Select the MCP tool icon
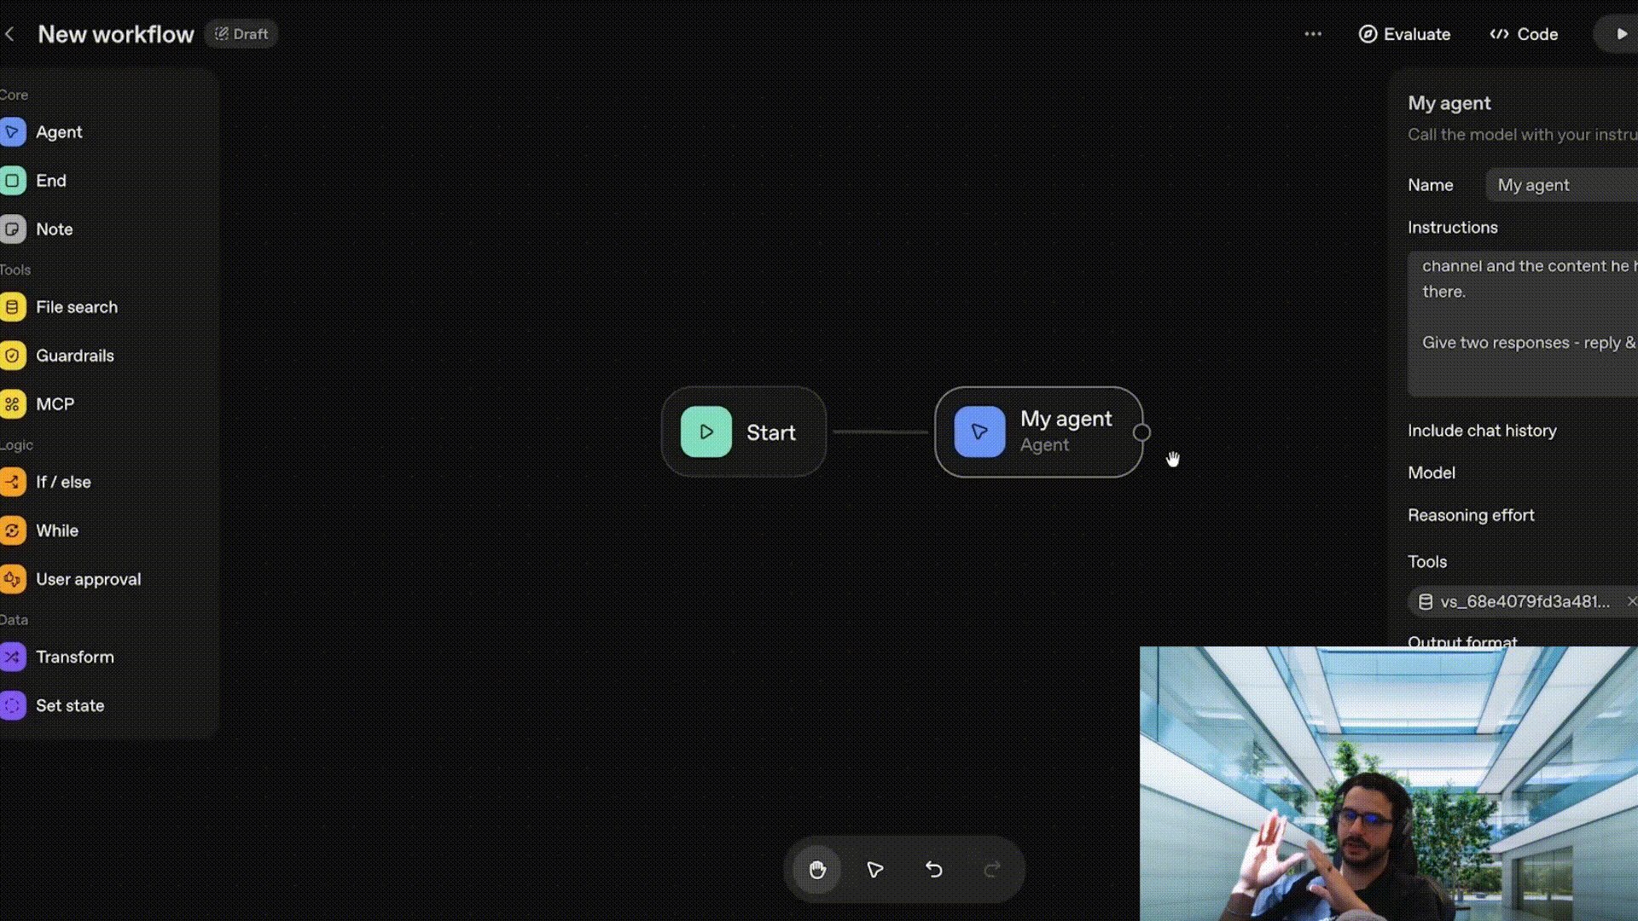 pyautogui.click(x=13, y=404)
